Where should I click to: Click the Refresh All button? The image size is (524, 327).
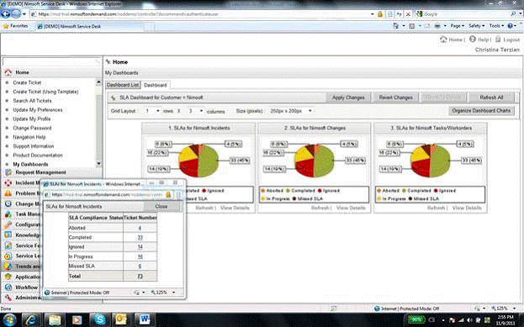pos(491,98)
